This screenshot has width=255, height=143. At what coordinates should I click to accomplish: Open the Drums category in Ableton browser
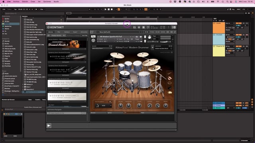pyautogui.click(x=7, y=44)
